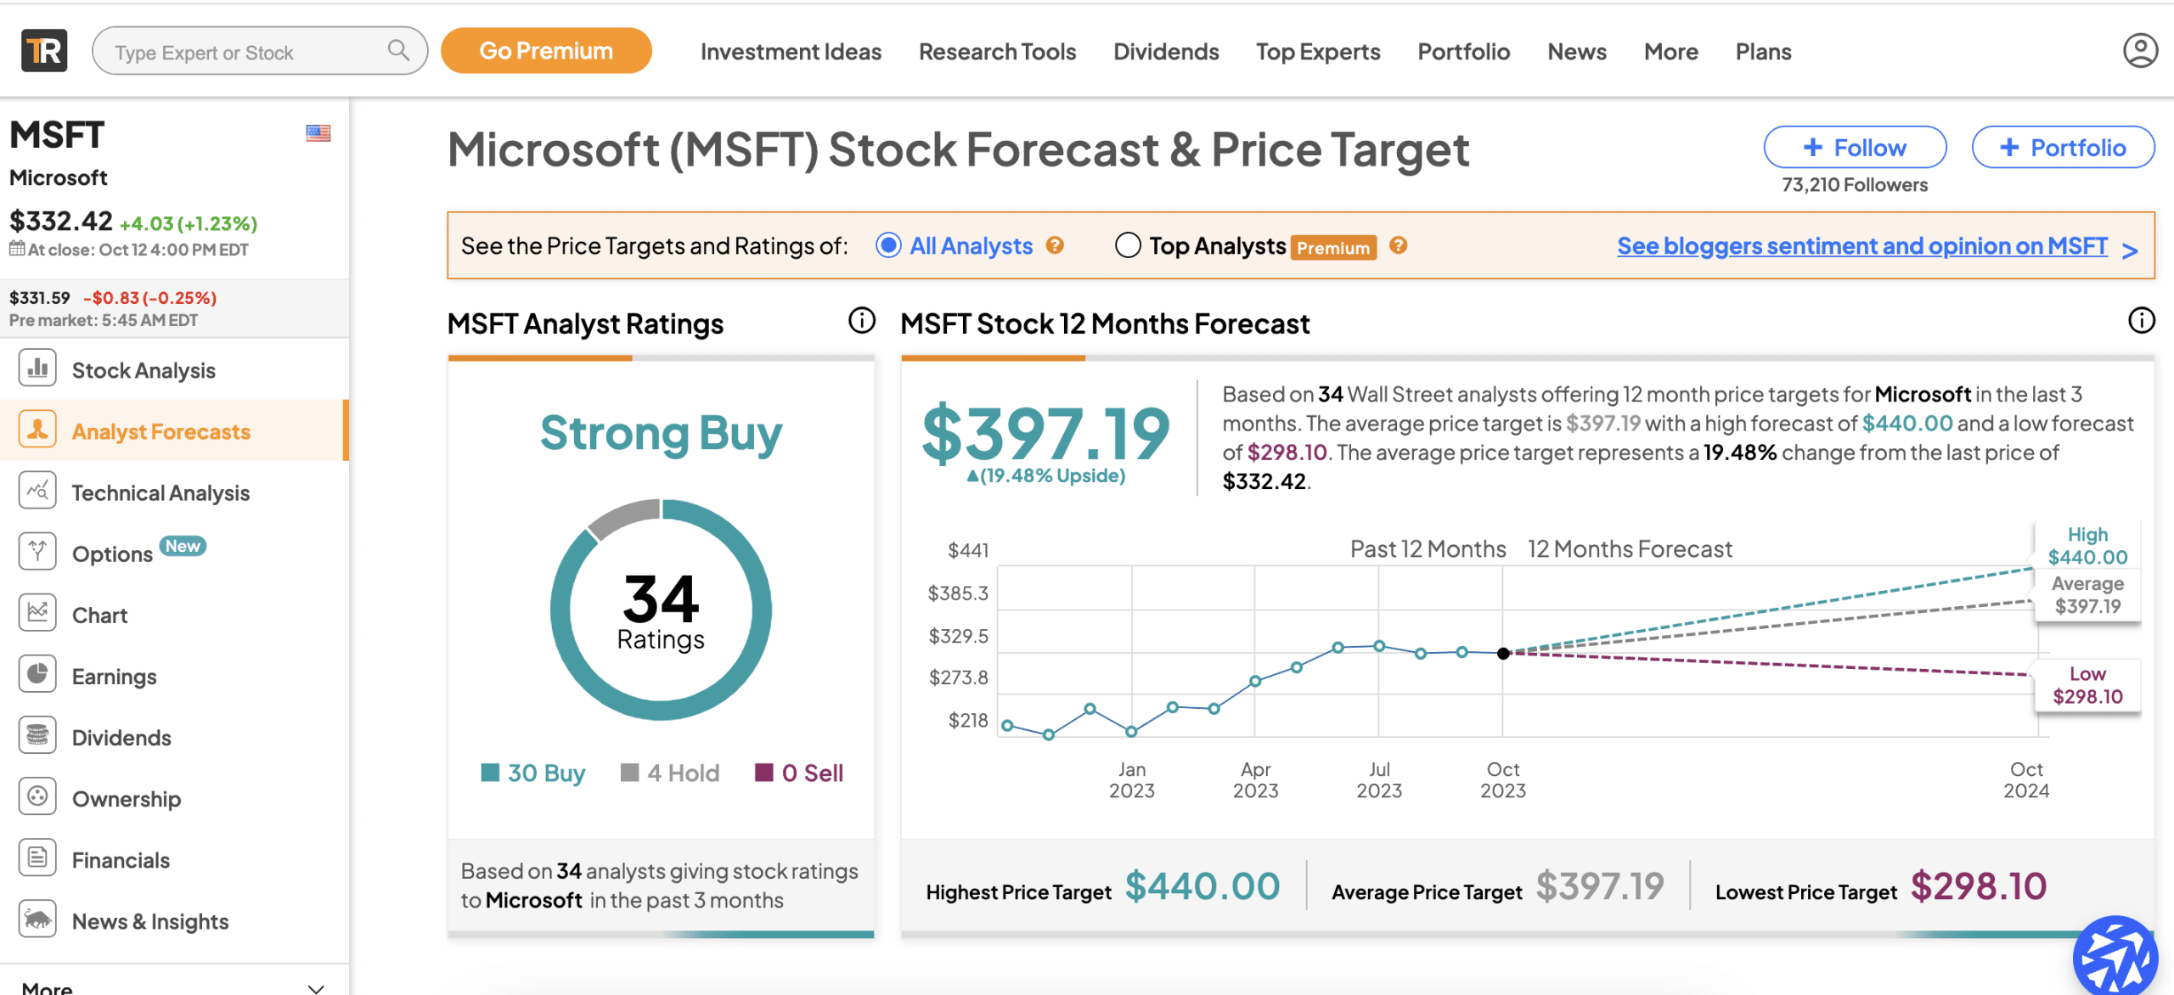Click the All Analysts help question icon
This screenshot has width=2174, height=995.
(1055, 245)
